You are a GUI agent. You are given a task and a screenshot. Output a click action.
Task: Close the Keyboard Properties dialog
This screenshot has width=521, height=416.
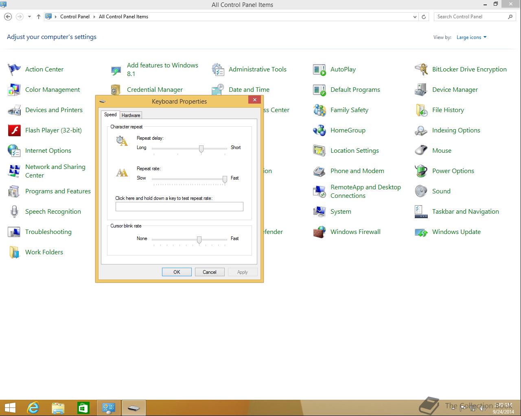[x=254, y=100]
